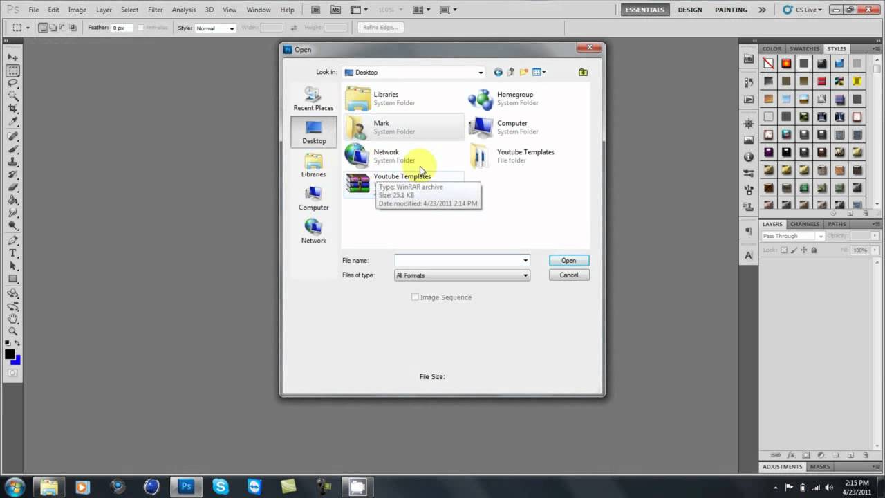Toggle the Anti-alias checkbox in options bar
This screenshot has height=498, width=885.
pos(141,28)
